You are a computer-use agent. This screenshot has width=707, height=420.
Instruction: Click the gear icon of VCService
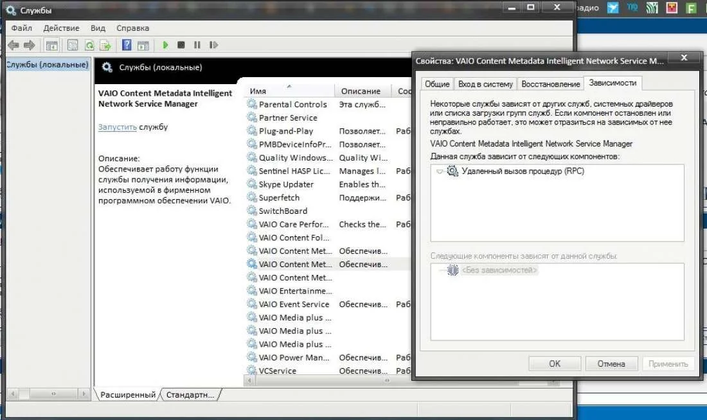(x=251, y=371)
